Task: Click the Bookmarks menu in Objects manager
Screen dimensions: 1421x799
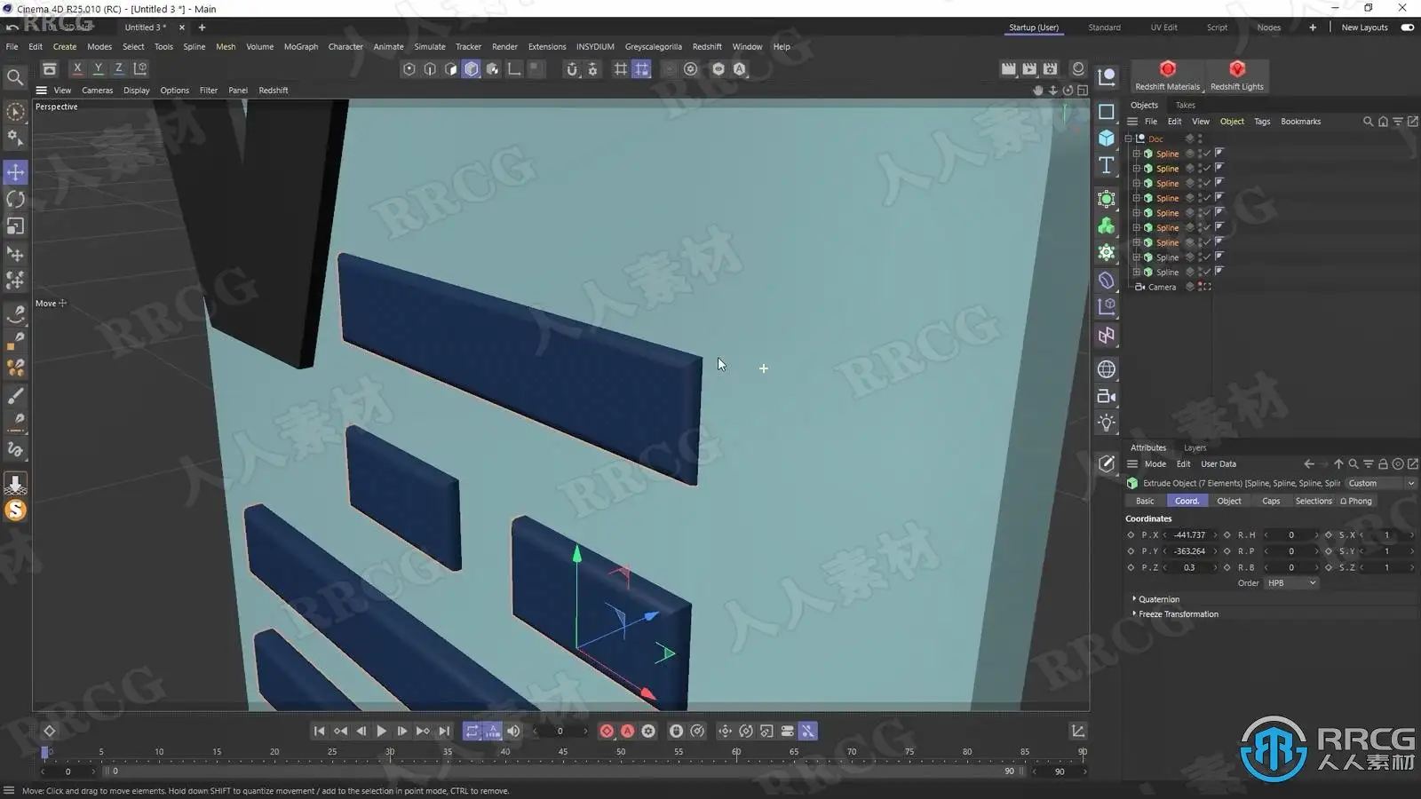Action: pos(1300,122)
